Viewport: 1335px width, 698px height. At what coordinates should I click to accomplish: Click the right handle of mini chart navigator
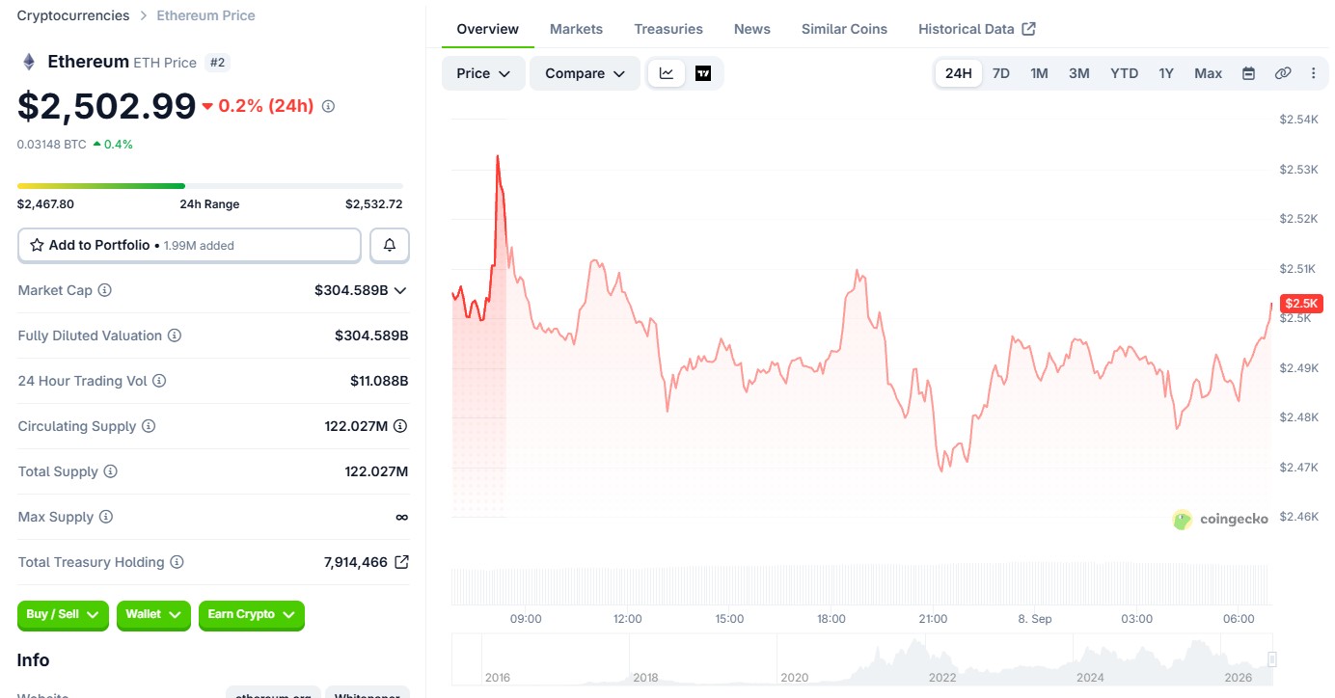coord(1272,659)
